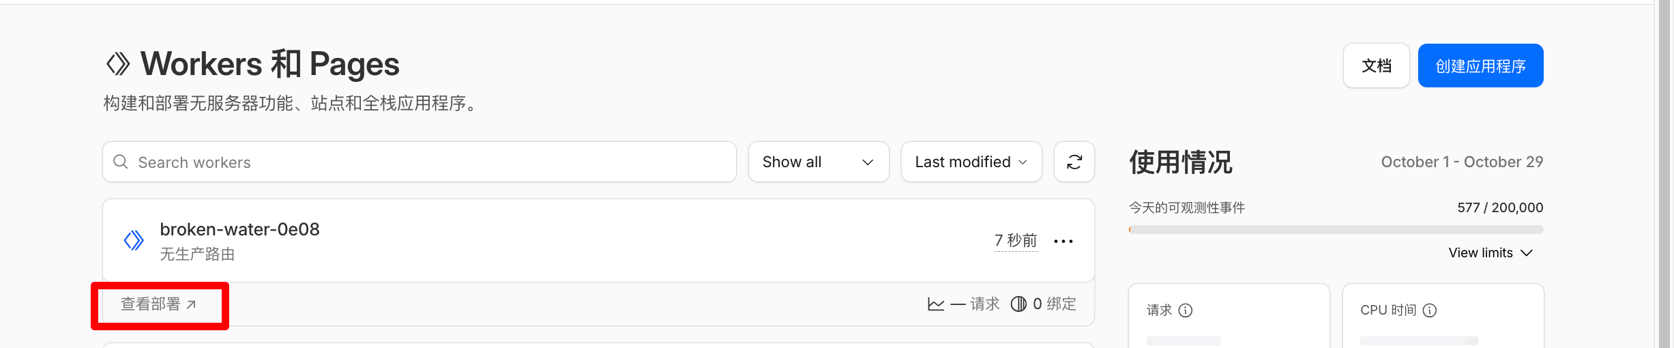Open the 文档 documentation button
The height and width of the screenshot is (348, 1674).
pyautogui.click(x=1376, y=66)
